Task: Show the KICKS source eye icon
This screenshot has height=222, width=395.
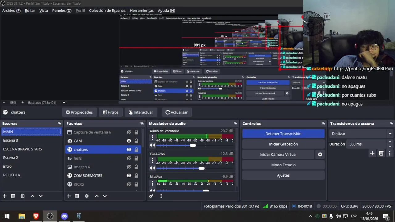Action: tap(129, 184)
